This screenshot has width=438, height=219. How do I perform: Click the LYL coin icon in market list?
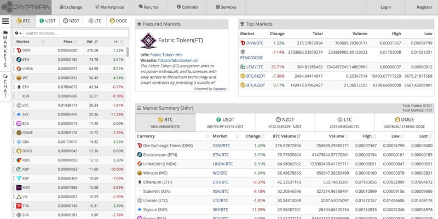pyautogui.click(x=19, y=197)
